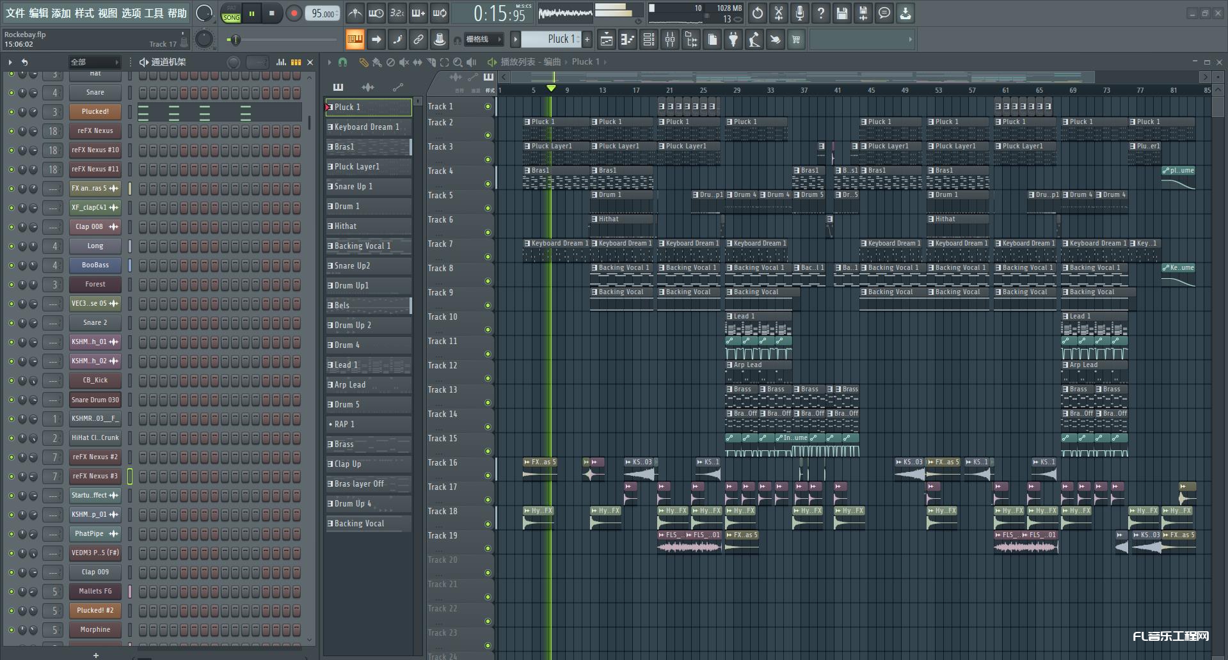
Task: Select the Keyboard Dream 1 pattern in picker
Action: [368, 127]
